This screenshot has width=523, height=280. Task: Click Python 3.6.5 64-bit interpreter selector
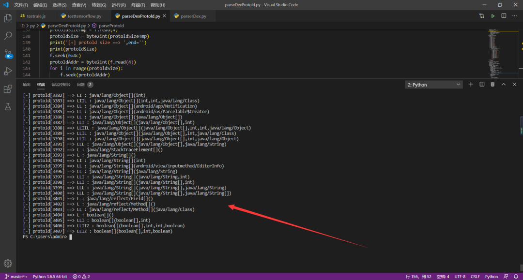pos(50,277)
